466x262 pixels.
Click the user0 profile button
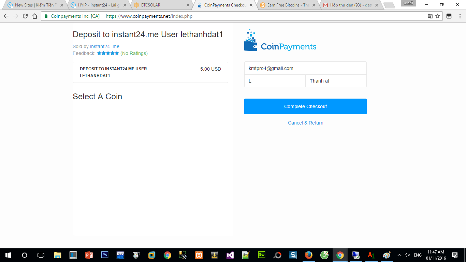tap(408, 3)
